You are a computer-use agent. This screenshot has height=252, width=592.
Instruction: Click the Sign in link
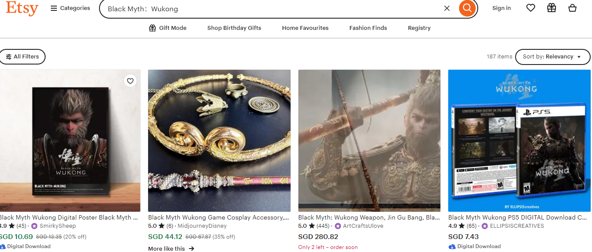501,8
